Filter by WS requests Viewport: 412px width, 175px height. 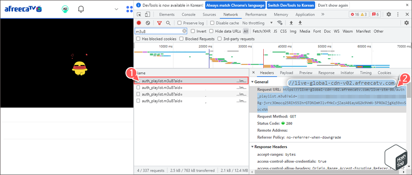[x=336, y=31]
